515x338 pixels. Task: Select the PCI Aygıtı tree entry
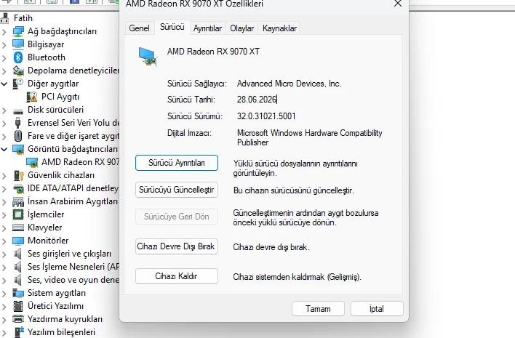click(x=60, y=97)
